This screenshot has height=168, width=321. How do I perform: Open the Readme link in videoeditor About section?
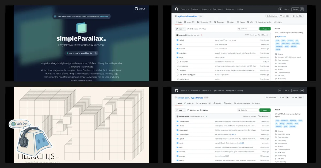tap(280, 54)
